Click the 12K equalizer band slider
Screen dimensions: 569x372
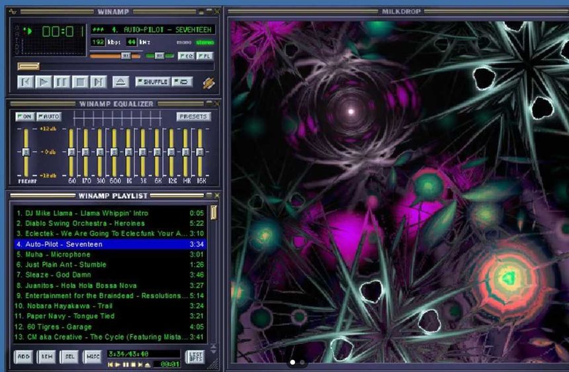[171, 152]
